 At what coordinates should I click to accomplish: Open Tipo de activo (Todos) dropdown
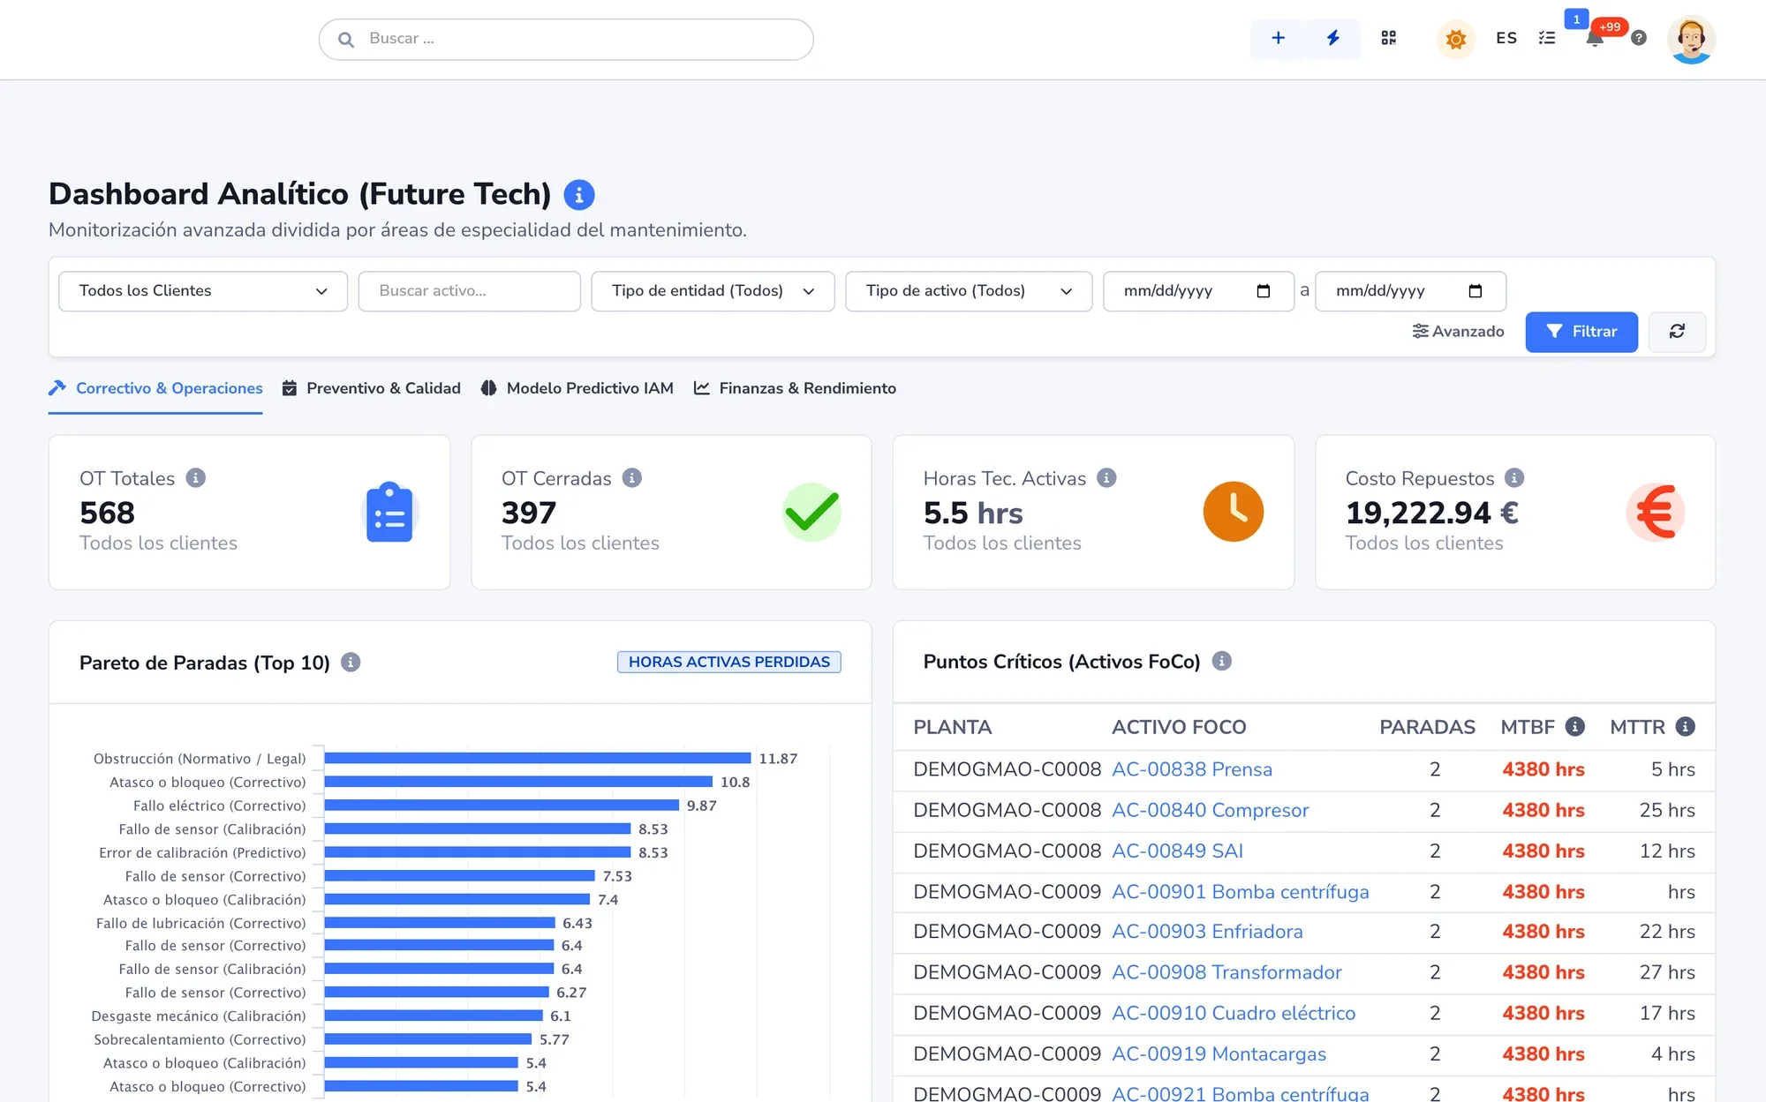pyautogui.click(x=969, y=291)
